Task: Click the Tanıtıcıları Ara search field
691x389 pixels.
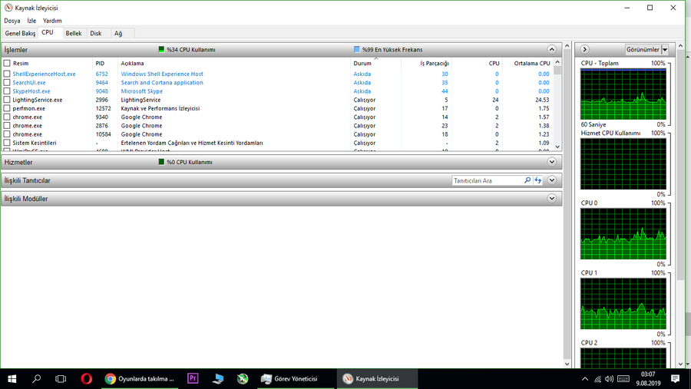Action: click(488, 180)
